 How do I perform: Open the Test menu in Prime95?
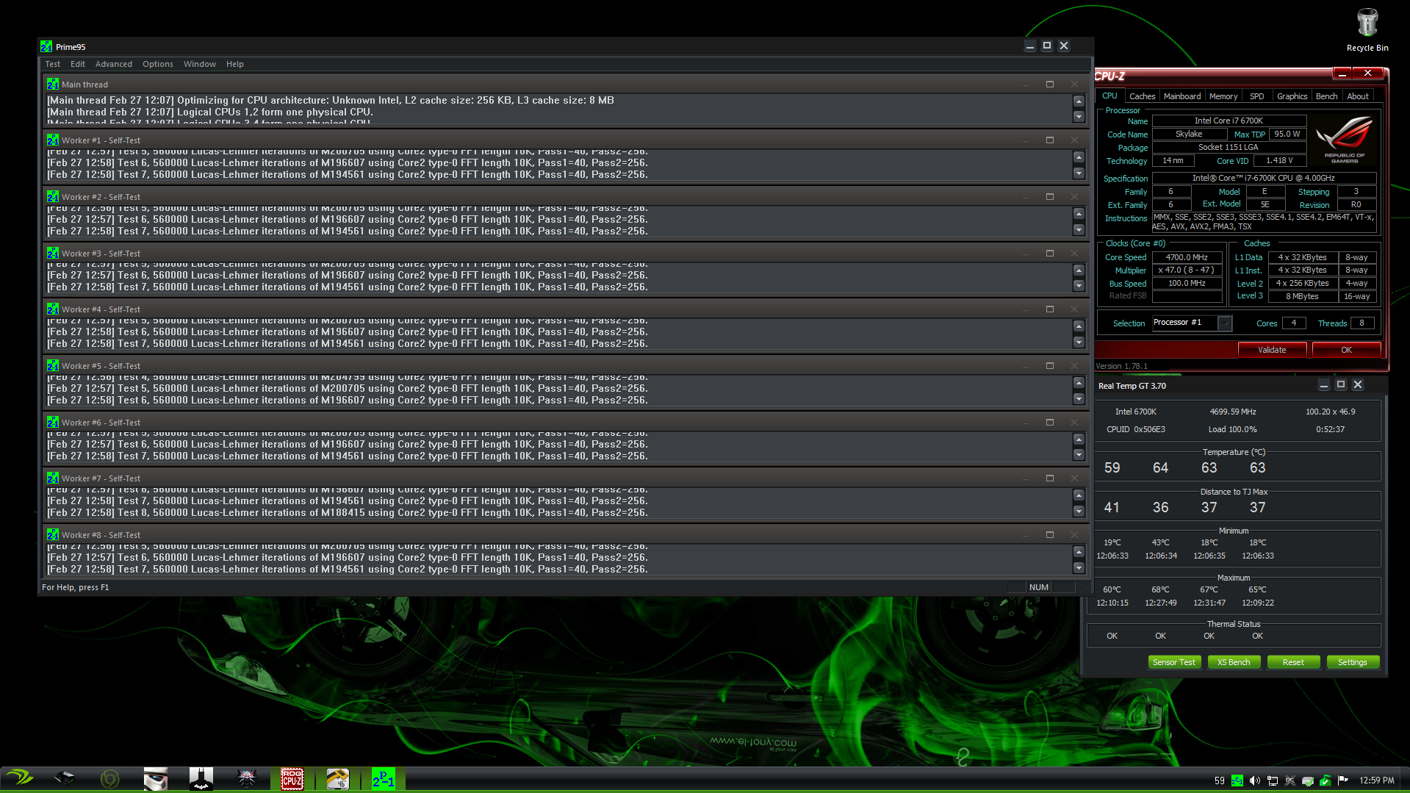point(53,64)
